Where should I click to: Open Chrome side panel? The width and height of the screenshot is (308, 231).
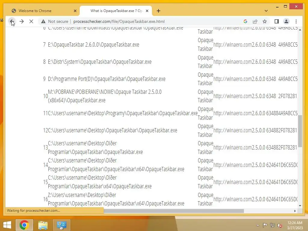[277, 21]
